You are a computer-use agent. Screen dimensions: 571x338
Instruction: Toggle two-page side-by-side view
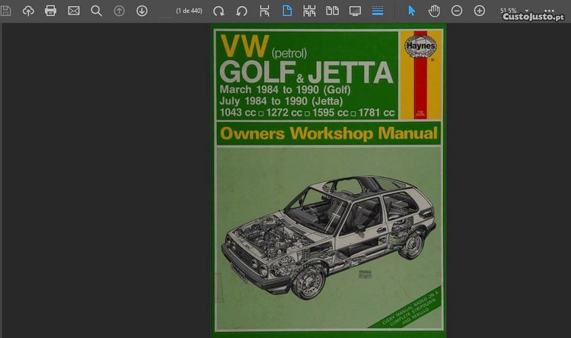pos(332,11)
